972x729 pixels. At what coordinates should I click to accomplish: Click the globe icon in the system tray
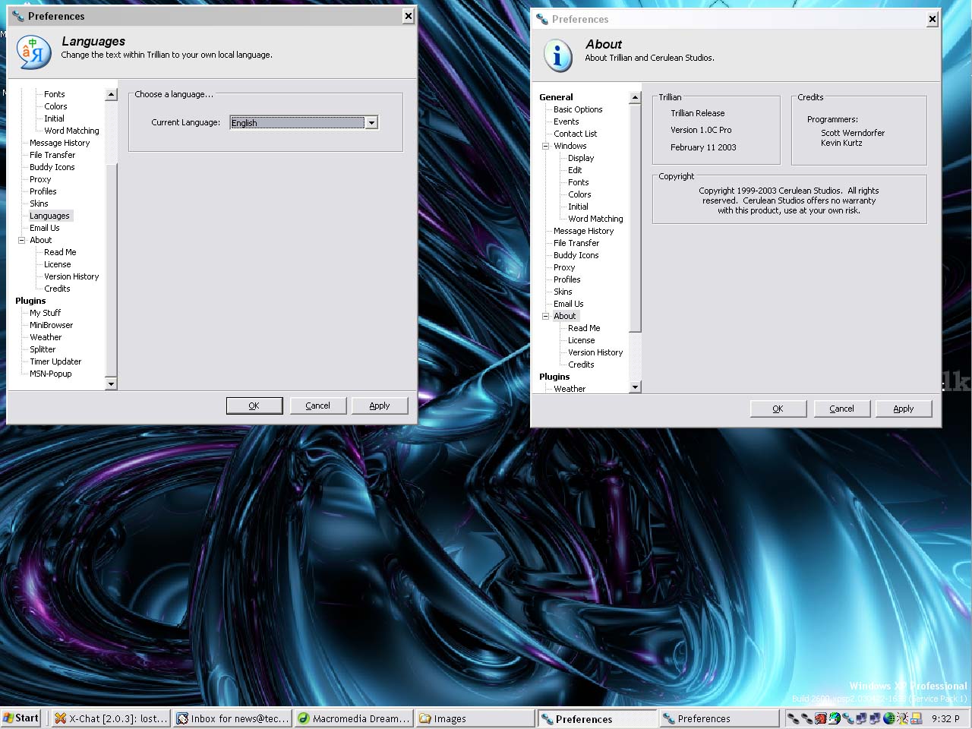888,718
